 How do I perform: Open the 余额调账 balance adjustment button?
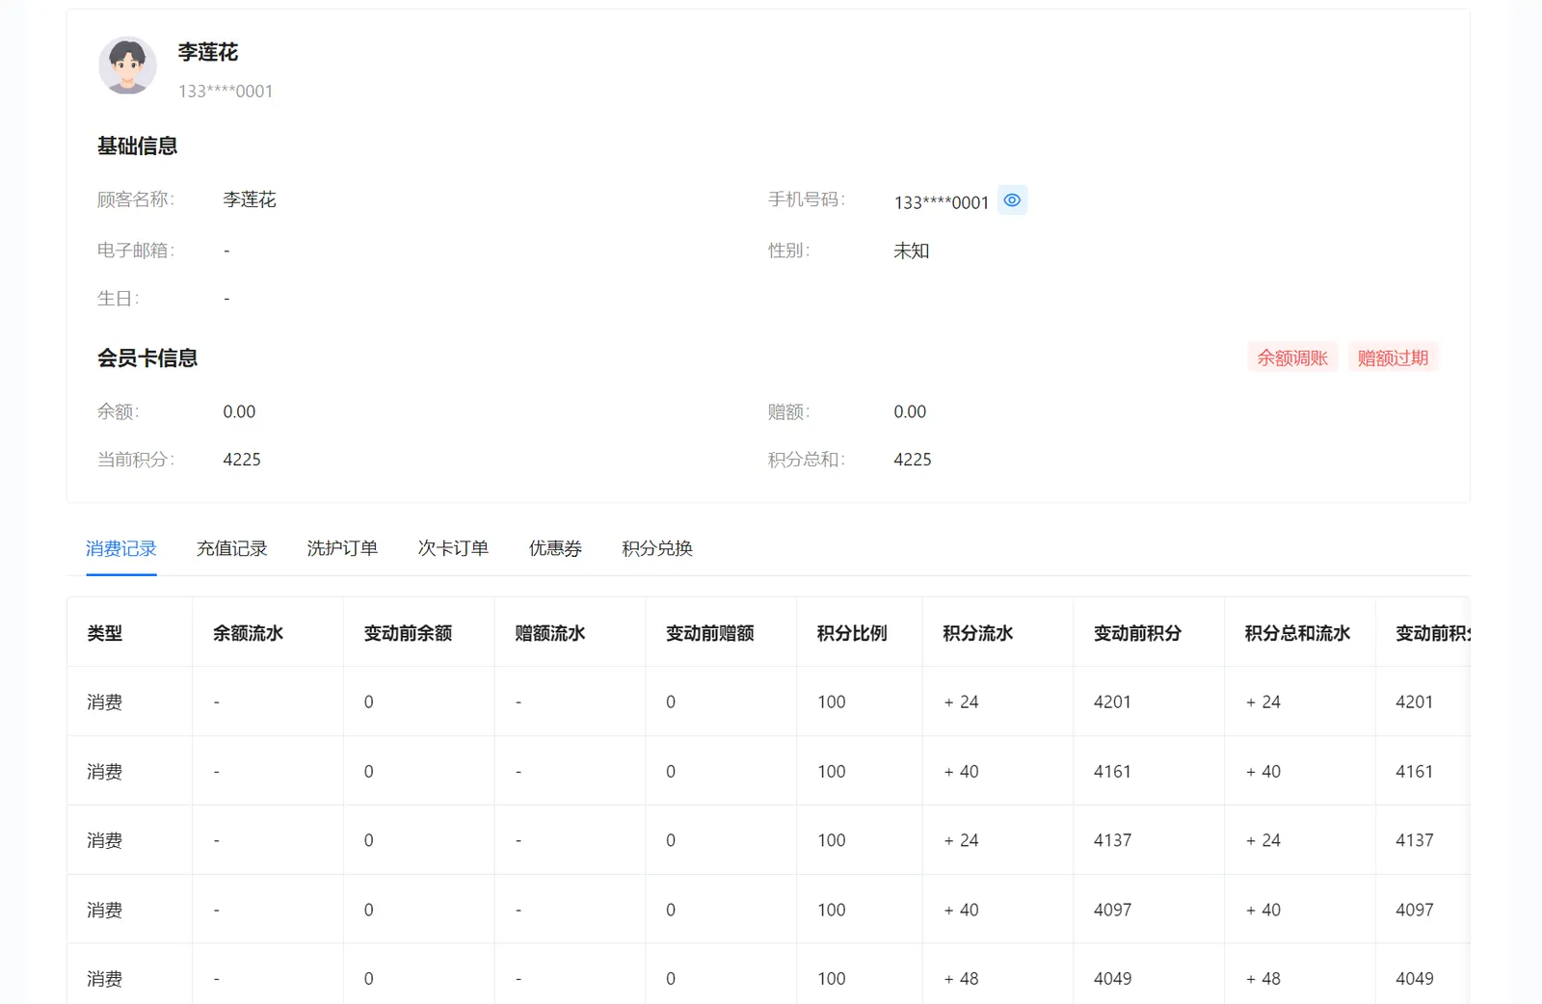point(1292,357)
